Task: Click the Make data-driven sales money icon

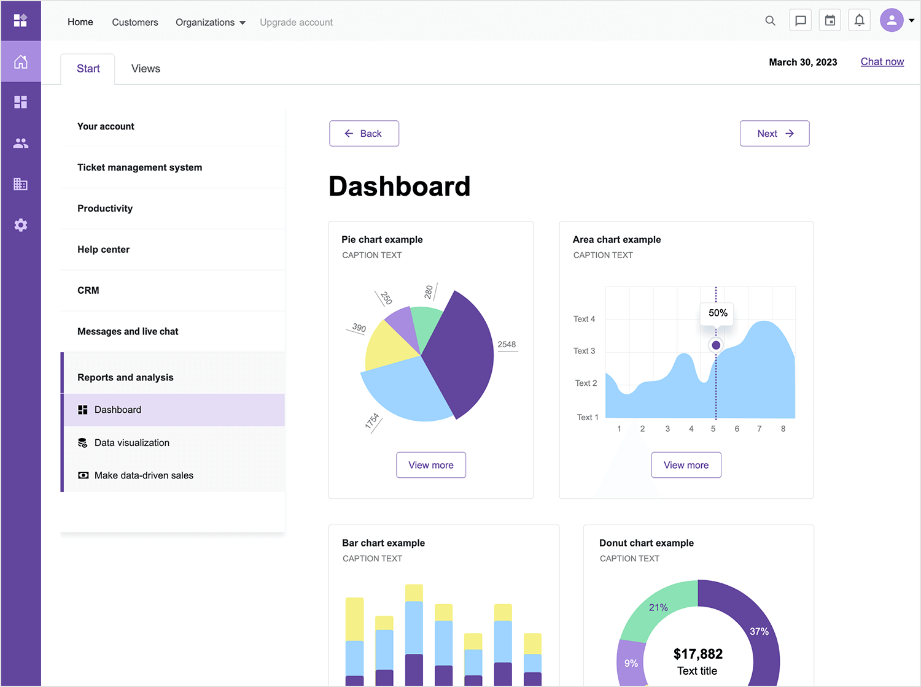Action: click(83, 475)
